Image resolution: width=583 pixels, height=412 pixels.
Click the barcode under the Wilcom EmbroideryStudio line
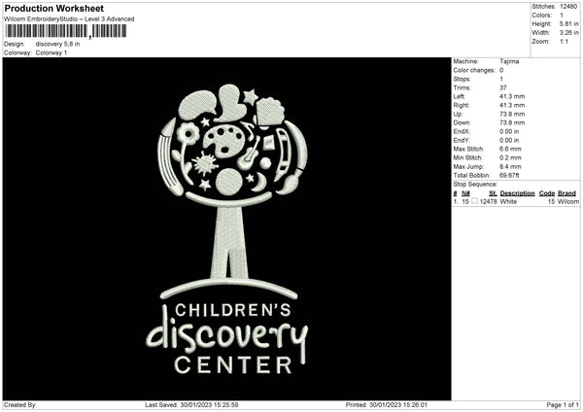coord(66,31)
